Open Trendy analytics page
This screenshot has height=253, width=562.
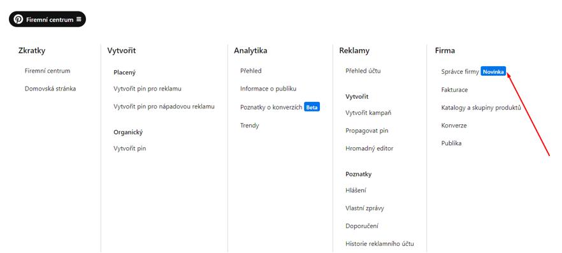250,125
